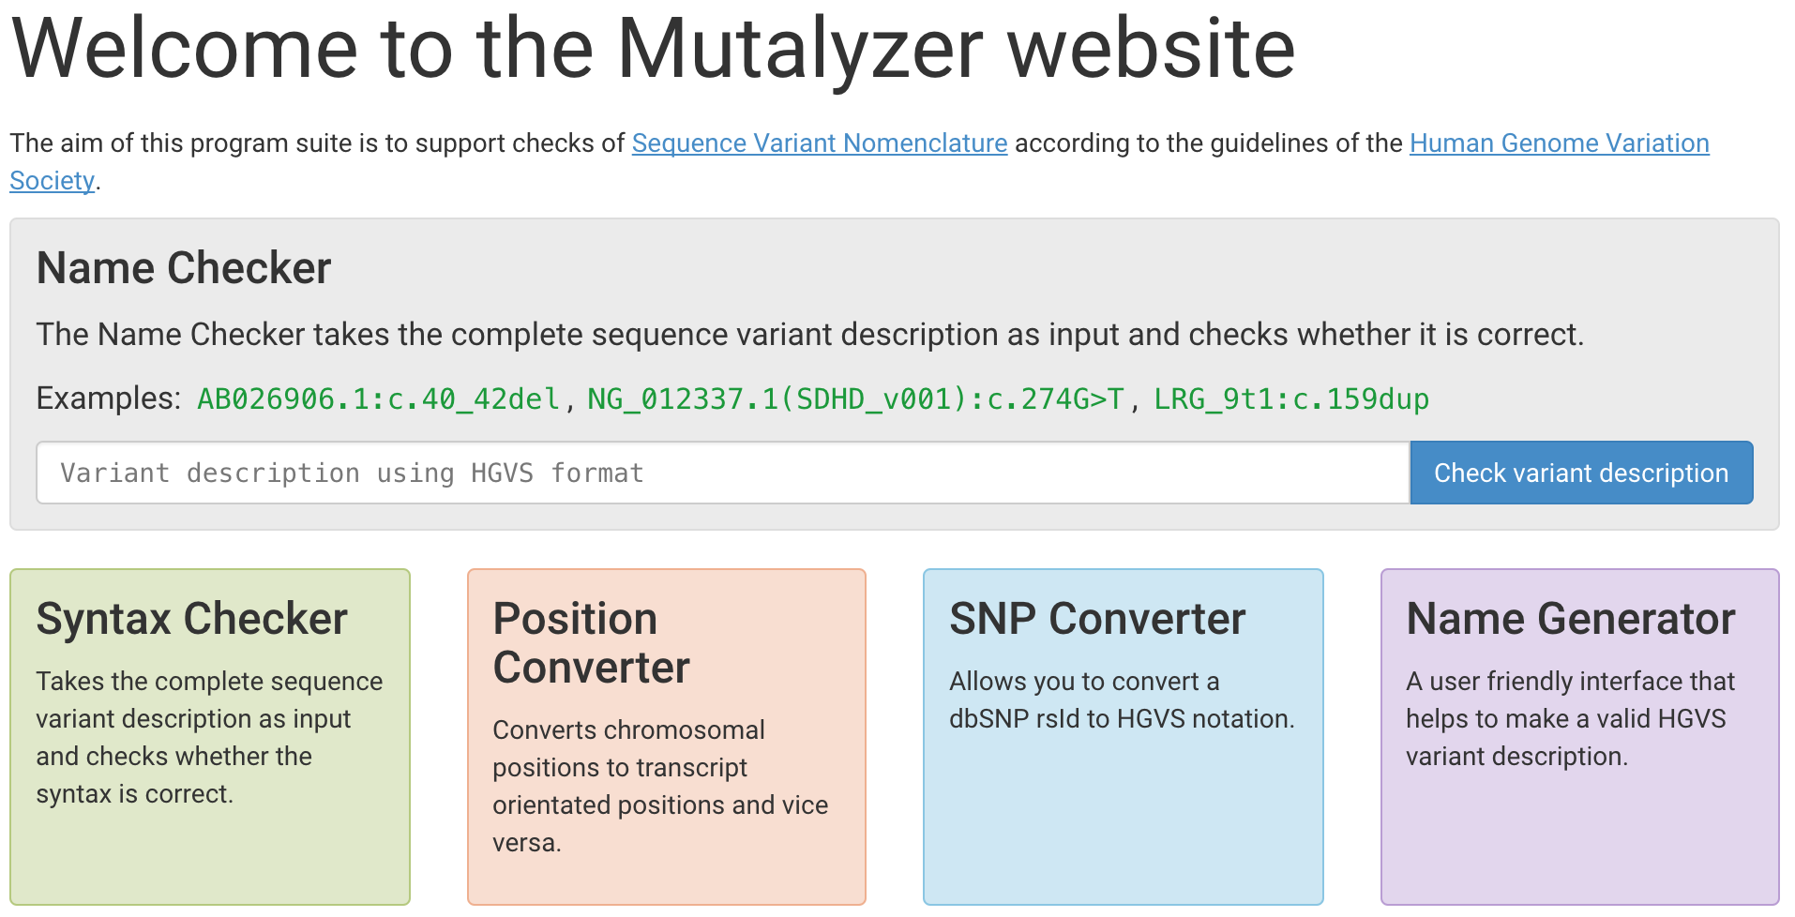
Task: Click the Check variant description button
Action: 1580,473
